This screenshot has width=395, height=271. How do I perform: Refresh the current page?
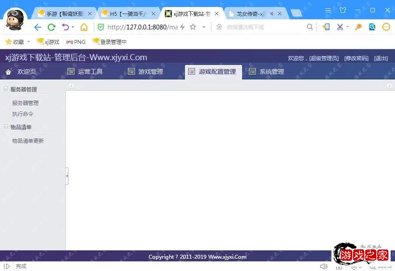pos(51,27)
